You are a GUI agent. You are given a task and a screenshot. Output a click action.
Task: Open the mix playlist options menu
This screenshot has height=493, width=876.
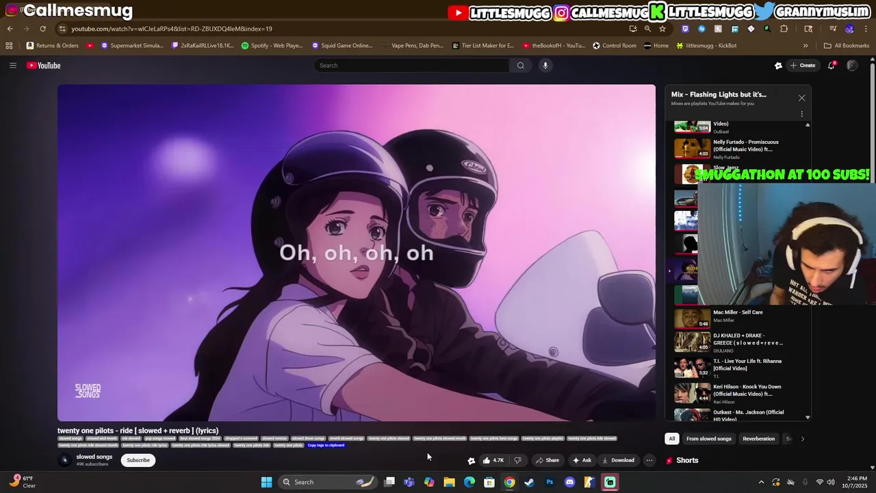(801, 114)
